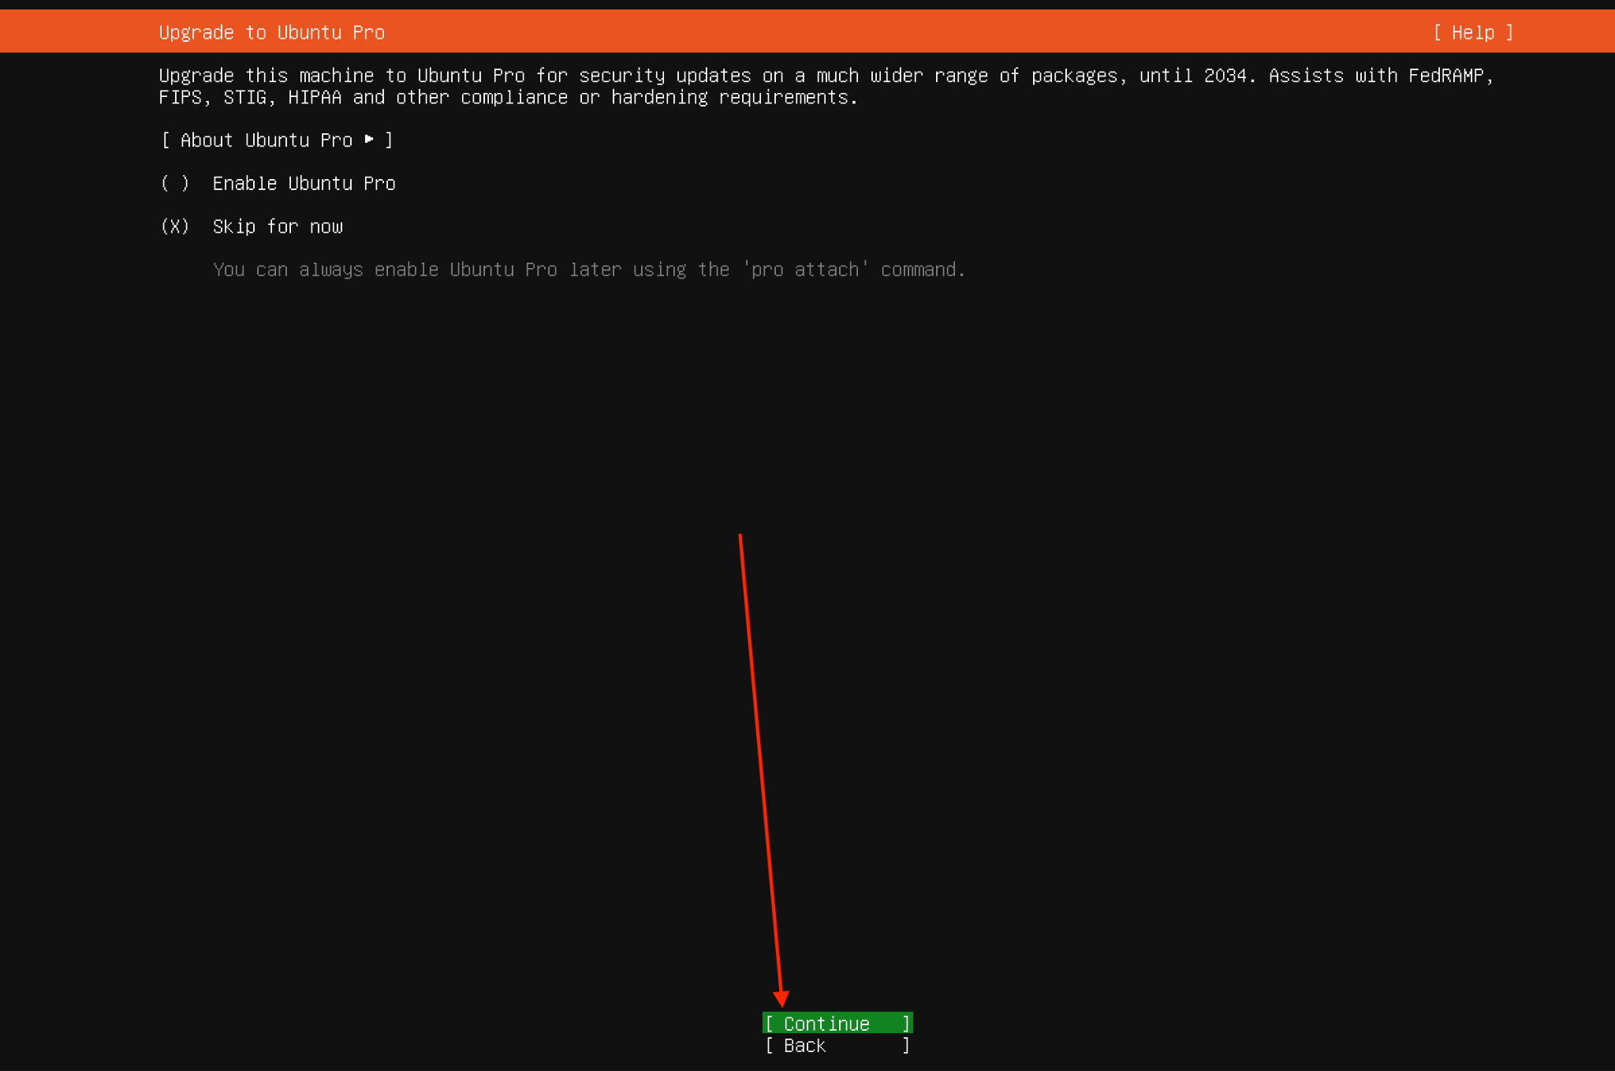Image resolution: width=1615 pixels, height=1071 pixels.
Task: Click the arrow next to About Ubuntu Pro
Action: pyautogui.click(x=371, y=140)
